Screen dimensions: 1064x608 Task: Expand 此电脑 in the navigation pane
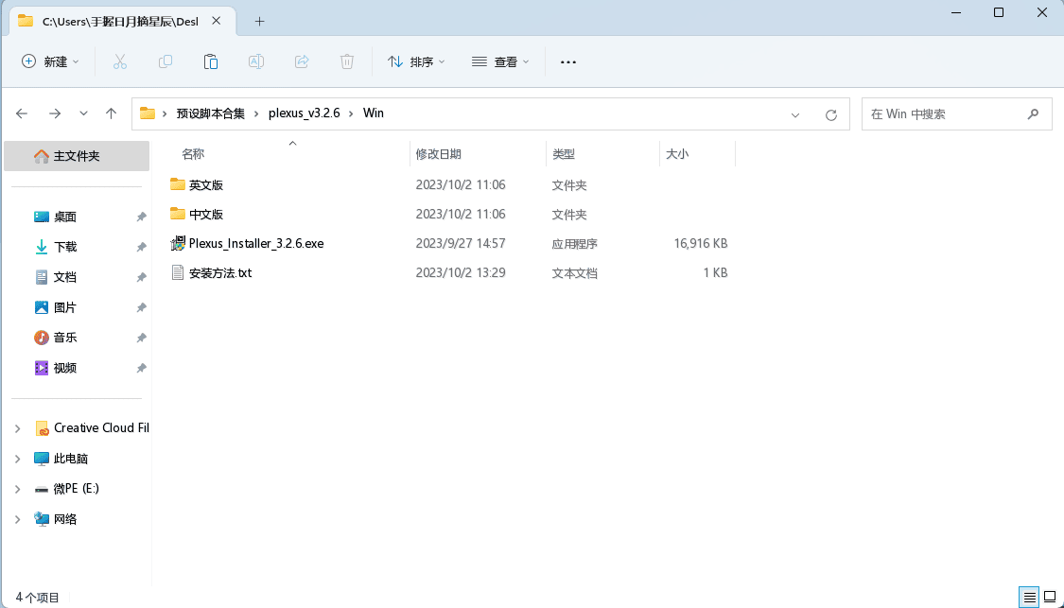point(16,458)
